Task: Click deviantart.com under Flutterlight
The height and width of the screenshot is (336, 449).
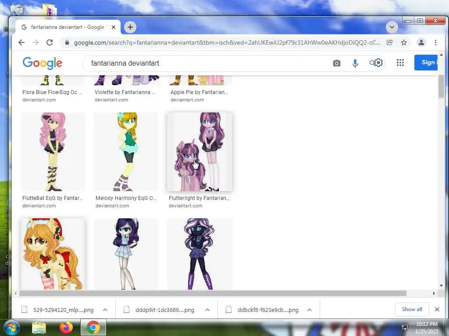Action: coord(185,206)
